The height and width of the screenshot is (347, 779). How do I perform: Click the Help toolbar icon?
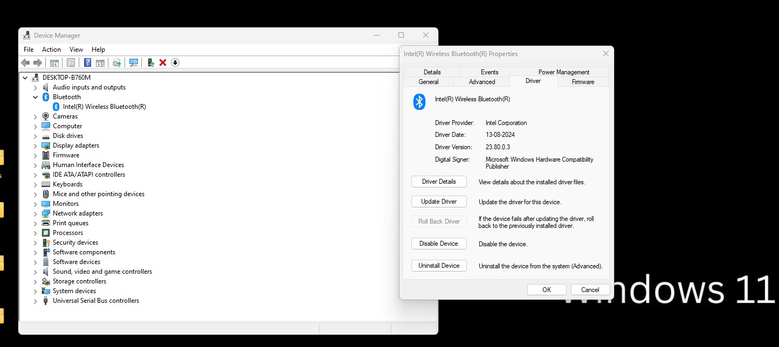click(x=87, y=63)
